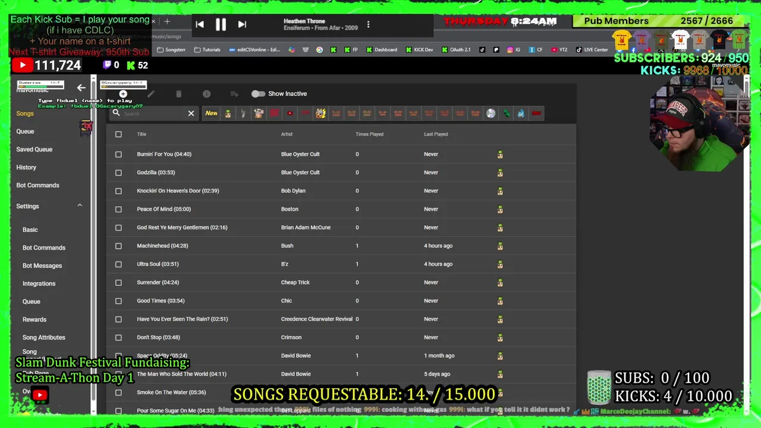Open the KICK Dev bookmark

coord(420,50)
